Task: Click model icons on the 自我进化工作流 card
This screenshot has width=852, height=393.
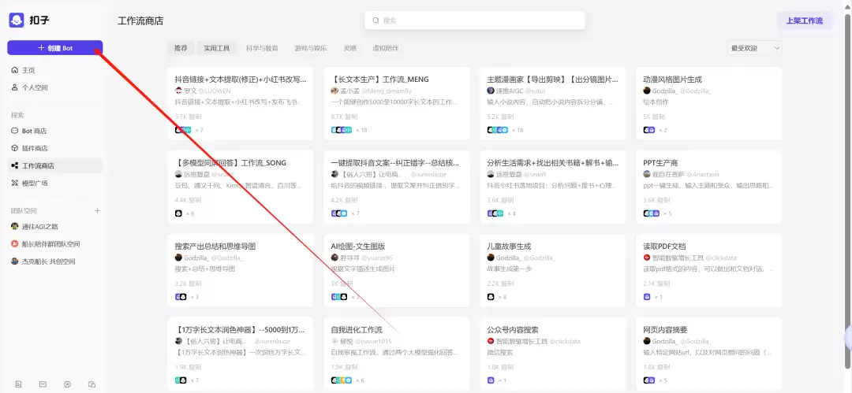Action: click(342, 380)
